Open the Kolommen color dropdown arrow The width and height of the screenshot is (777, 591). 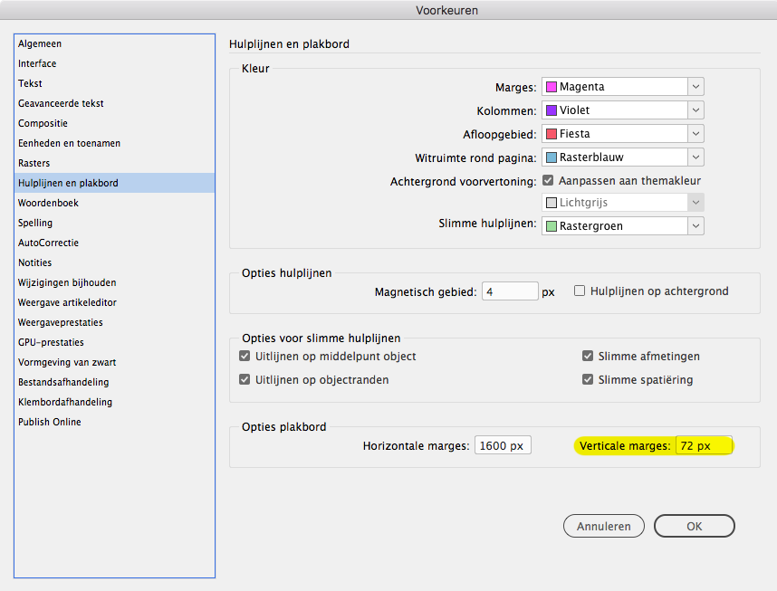point(695,110)
